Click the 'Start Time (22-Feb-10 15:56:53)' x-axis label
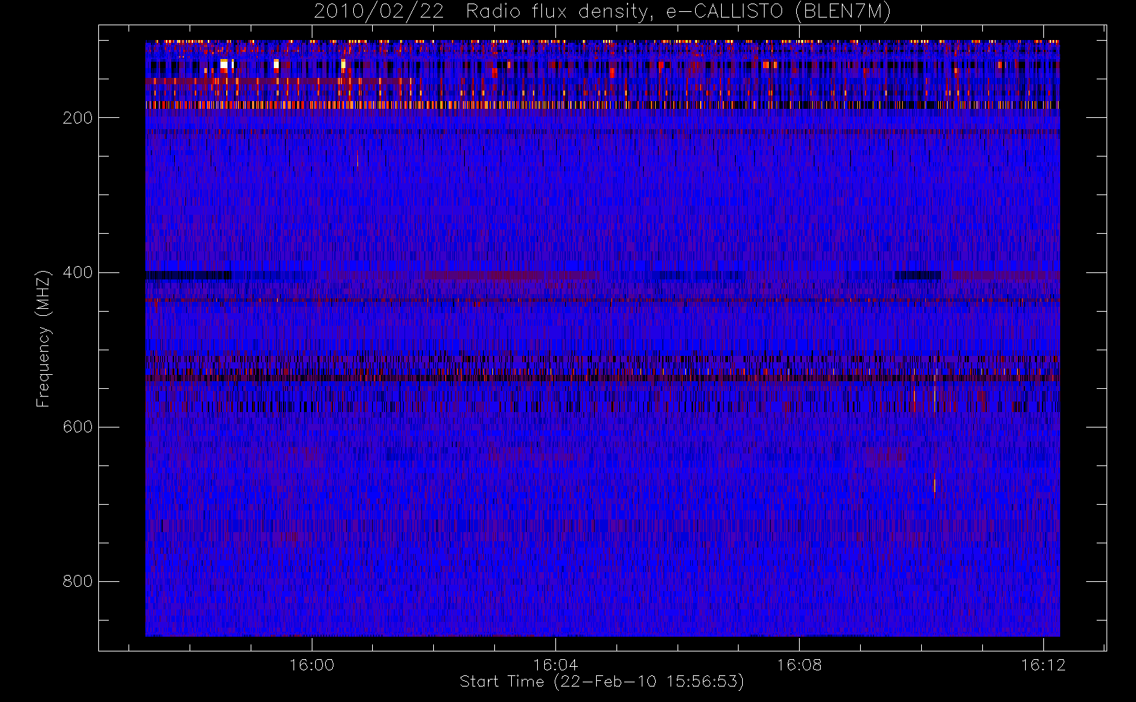The image size is (1136, 702). 602,682
